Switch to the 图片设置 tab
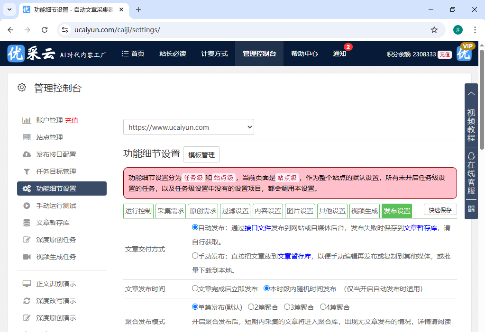Screen dimensions: 485x332 pos(299,210)
